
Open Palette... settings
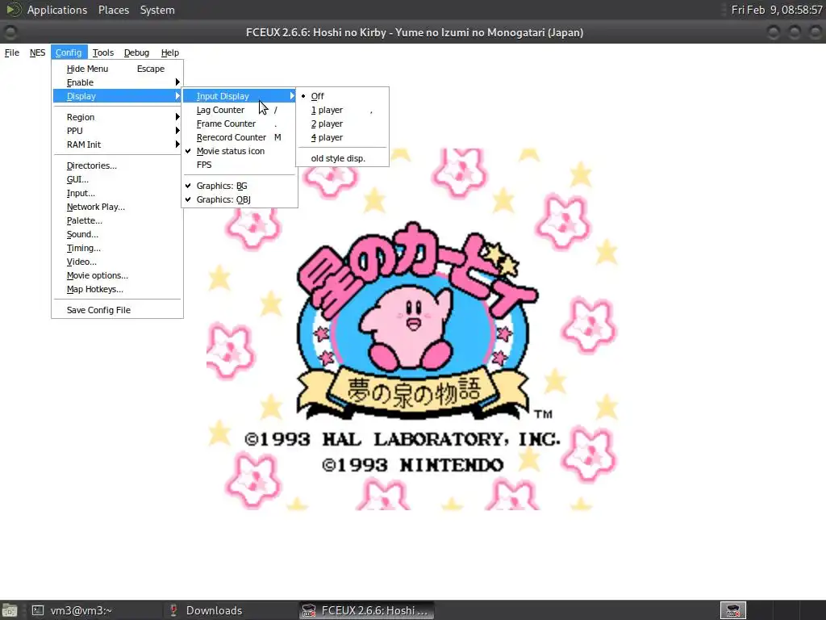pos(117,220)
